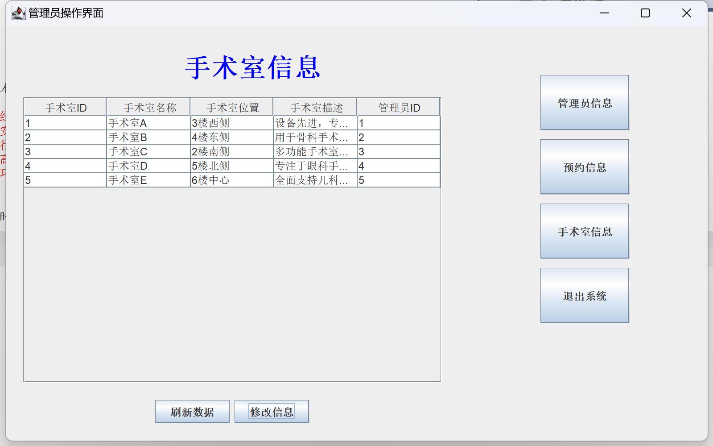713x446 pixels.
Task: Click the 管理员ID column header
Action: (399, 108)
